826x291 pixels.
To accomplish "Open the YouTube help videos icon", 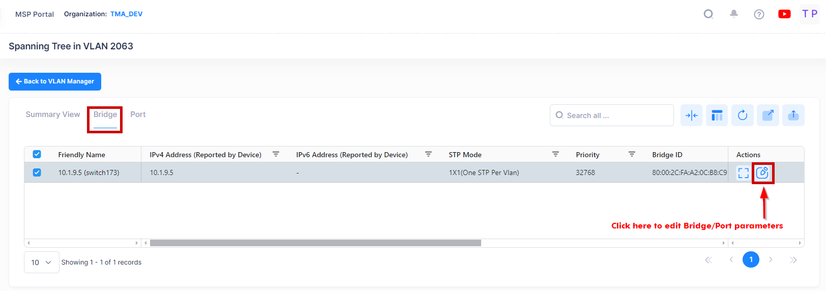I will 784,14.
